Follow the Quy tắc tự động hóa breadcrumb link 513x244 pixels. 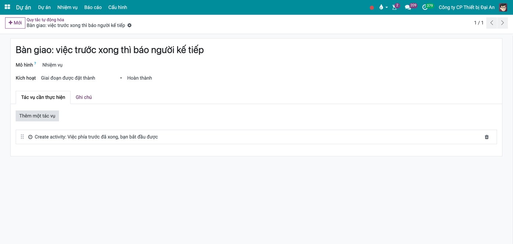point(45,20)
